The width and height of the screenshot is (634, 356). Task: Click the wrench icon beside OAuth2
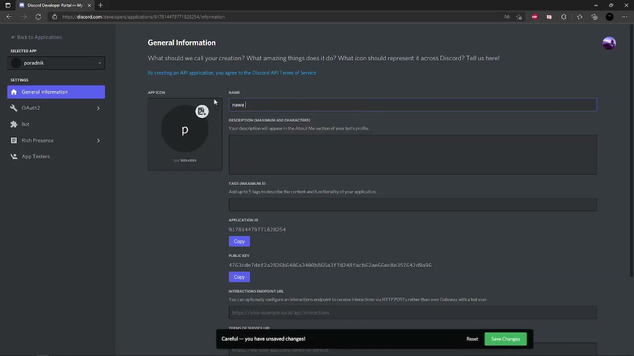pos(14,108)
